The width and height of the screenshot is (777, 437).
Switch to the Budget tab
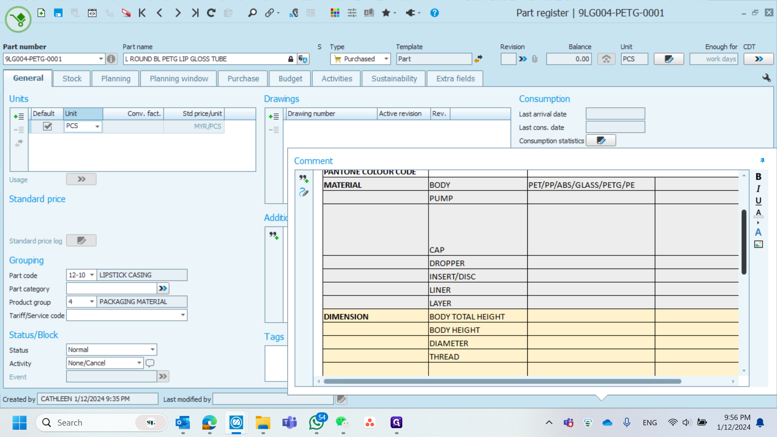point(290,78)
